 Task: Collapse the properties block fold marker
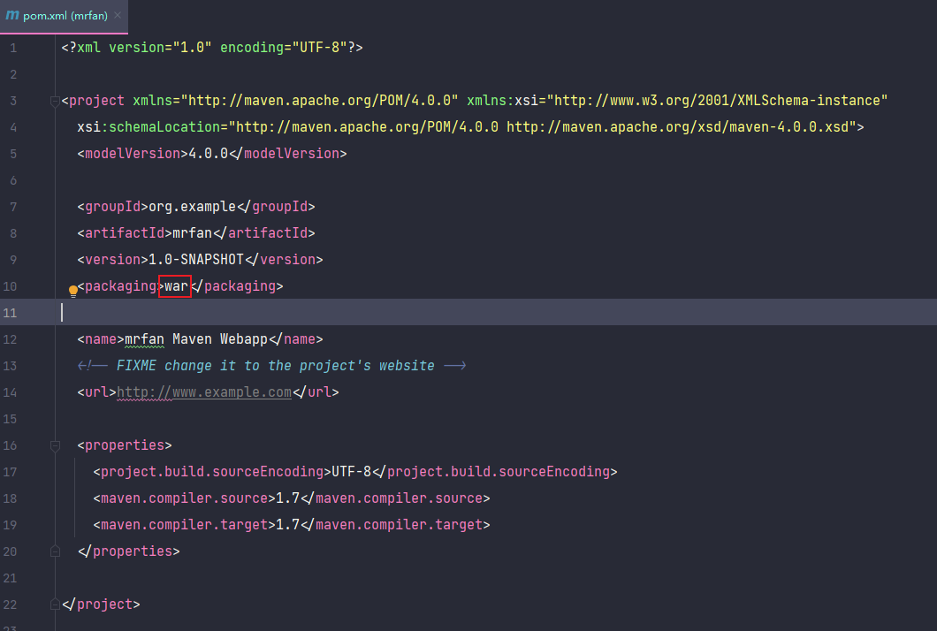55,445
